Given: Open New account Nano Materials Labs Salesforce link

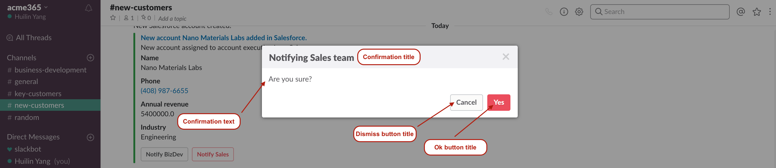Looking at the screenshot, I should click(x=224, y=38).
